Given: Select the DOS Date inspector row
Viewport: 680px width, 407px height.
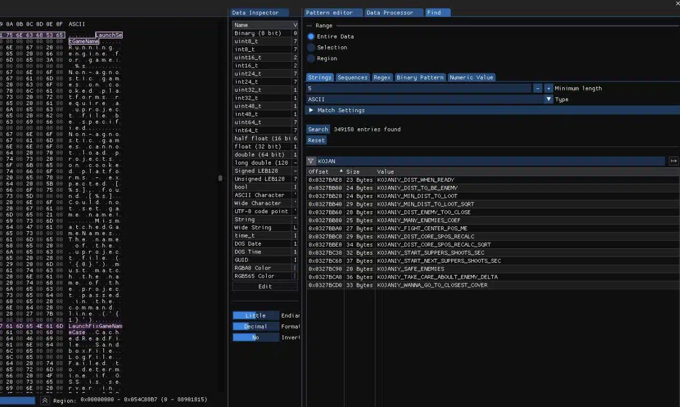Looking at the screenshot, I should pyautogui.click(x=265, y=243).
